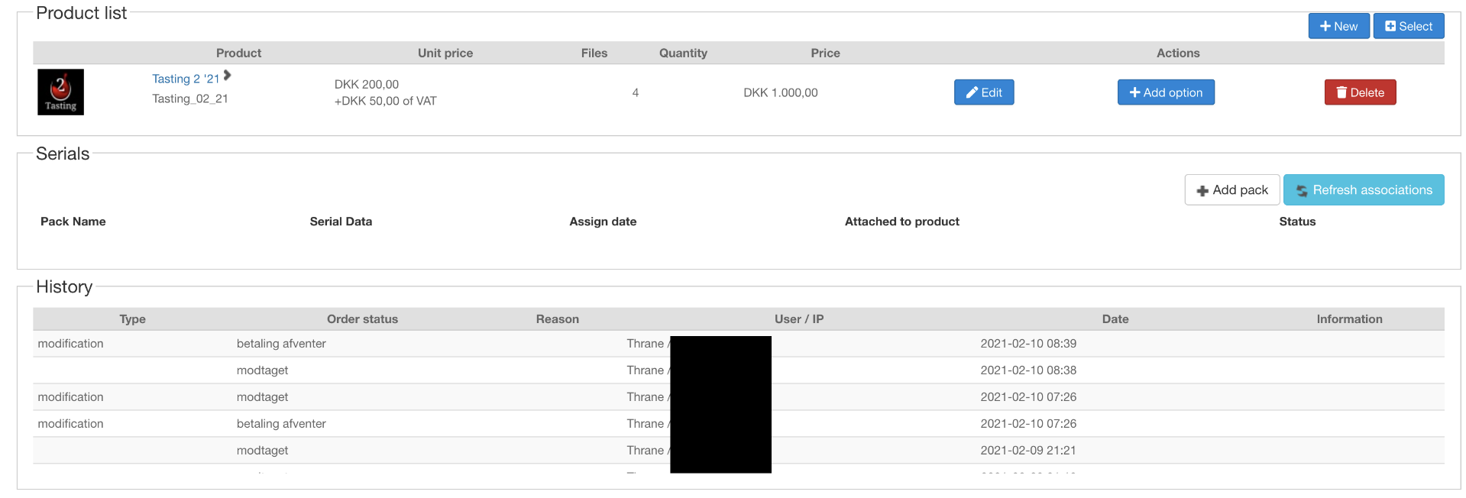
Task: Expand the arrow next to Tasting 2 '21
Action: tap(227, 76)
